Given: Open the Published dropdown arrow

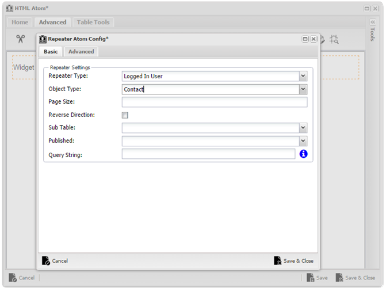Looking at the screenshot, I should 303,141.
